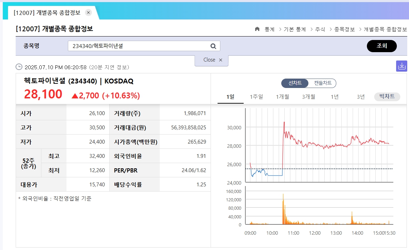Image resolution: width=409 pixels, height=250 pixels.
Task: Open 기본 통계 breadcrumb link
Action: (294, 30)
